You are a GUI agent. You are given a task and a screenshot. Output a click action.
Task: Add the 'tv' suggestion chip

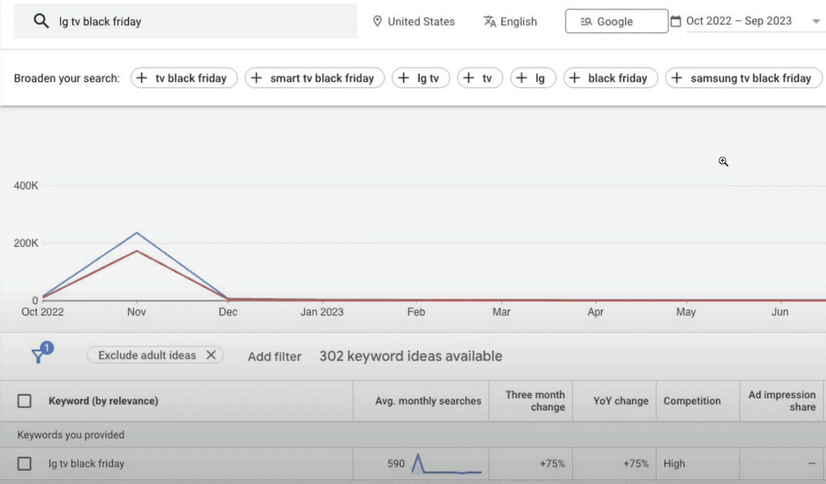(480, 78)
